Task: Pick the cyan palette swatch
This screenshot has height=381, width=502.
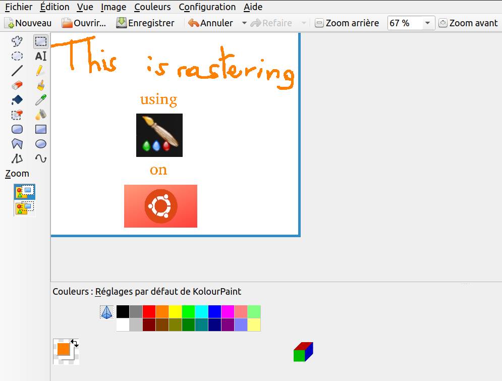Action: pos(202,312)
